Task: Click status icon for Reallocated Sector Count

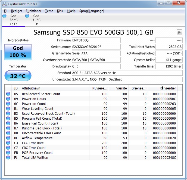Action: [8, 94]
